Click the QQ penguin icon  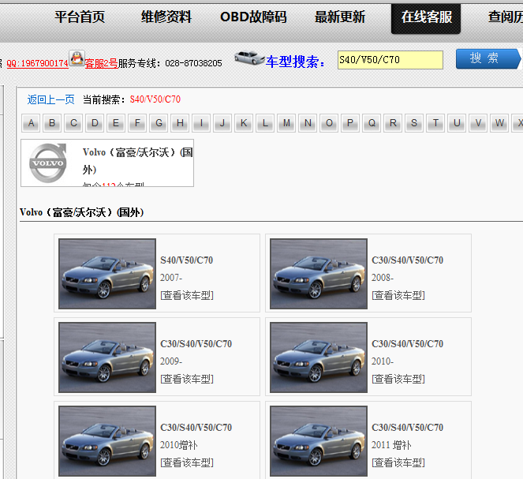[77, 58]
